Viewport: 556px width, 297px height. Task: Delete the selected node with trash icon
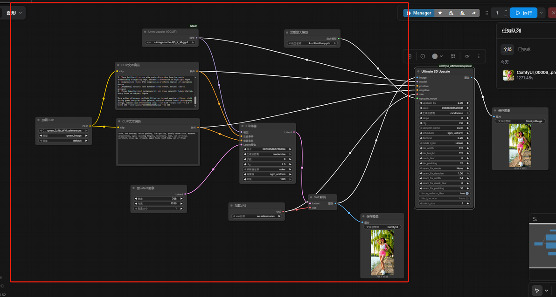pos(410,56)
